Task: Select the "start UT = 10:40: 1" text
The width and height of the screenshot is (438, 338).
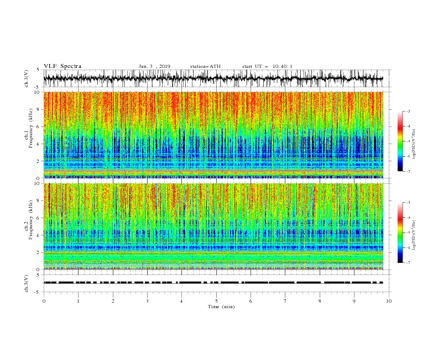Action: 267,66
